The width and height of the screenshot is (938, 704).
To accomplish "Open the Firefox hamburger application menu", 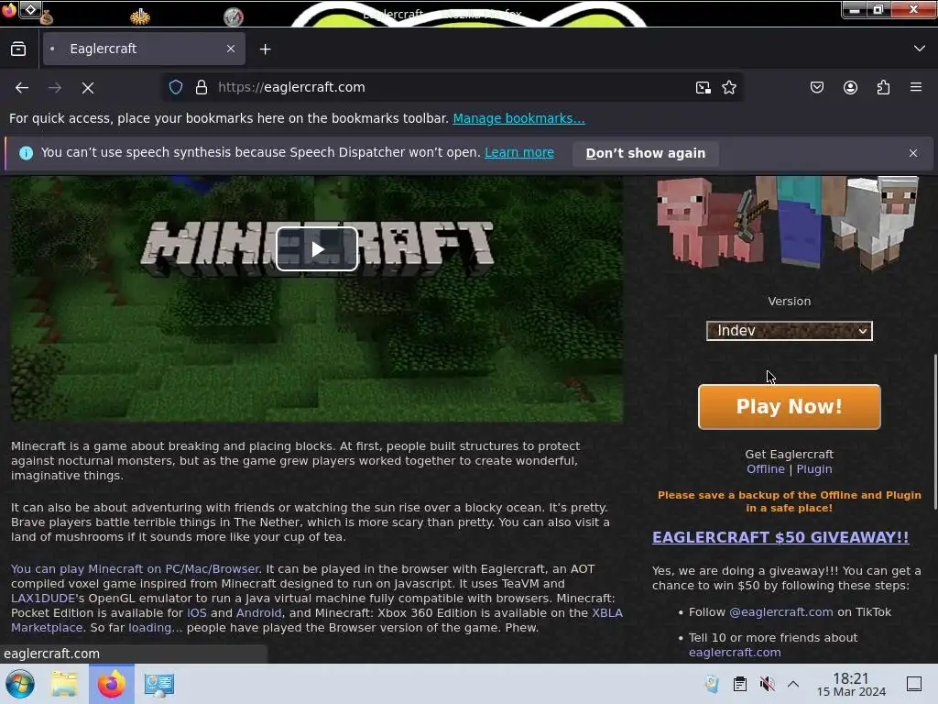I will [916, 87].
